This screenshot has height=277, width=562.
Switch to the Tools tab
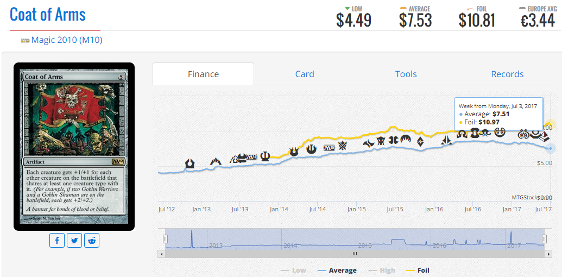406,74
